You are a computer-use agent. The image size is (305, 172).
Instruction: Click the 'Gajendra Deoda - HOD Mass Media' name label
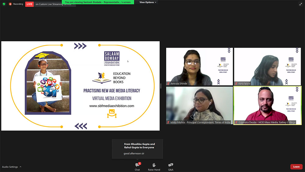tap(267, 122)
